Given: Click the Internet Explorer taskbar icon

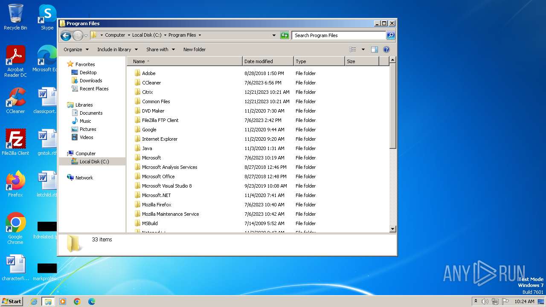Looking at the screenshot, I should [34, 301].
